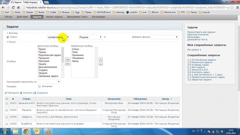Open issue Посчитать Last Minute, Доминикана
Screen dimensions: 240x135
[57, 117]
